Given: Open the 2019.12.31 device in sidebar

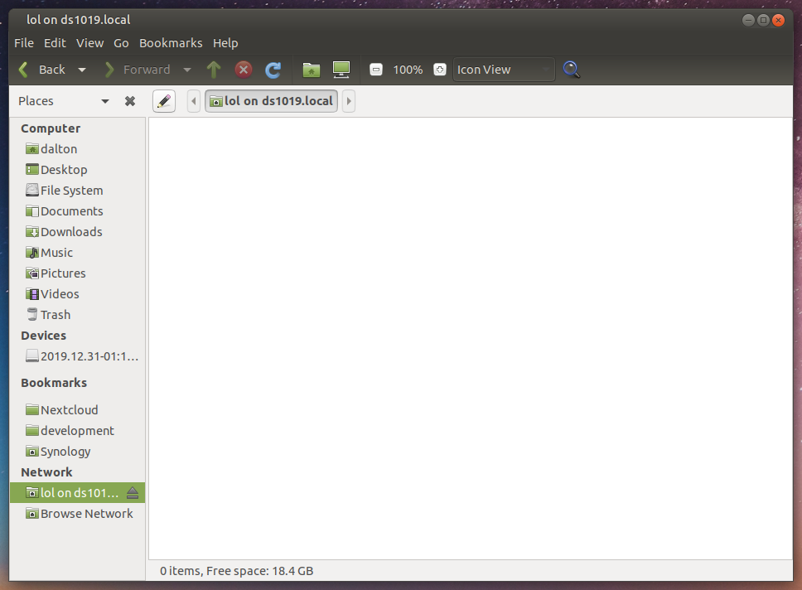Looking at the screenshot, I should [77, 356].
